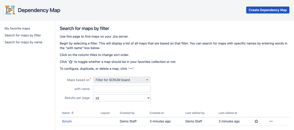This screenshot has width=294, height=130.
Task: Sort by Last edited by column
Action: [x=195, y=113]
